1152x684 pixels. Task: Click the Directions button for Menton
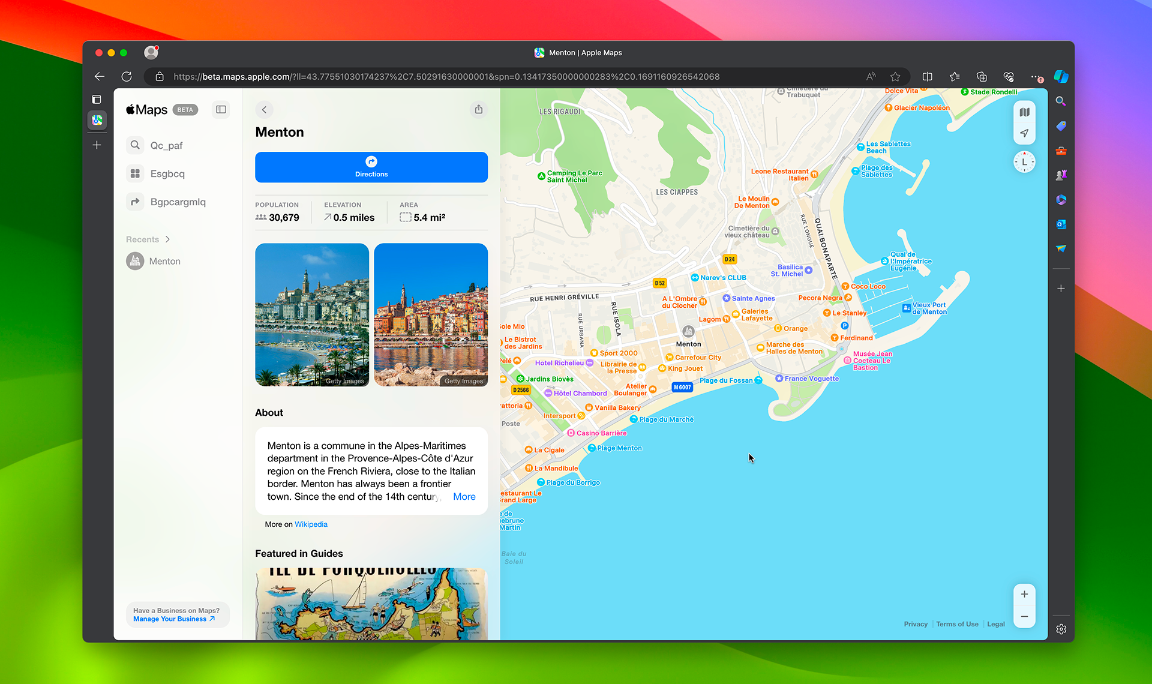pos(371,167)
